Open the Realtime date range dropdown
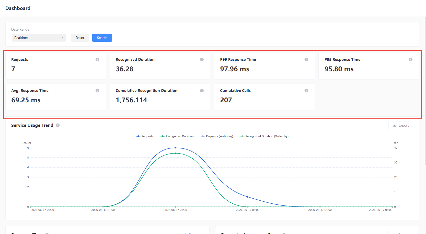 [39, 38]
